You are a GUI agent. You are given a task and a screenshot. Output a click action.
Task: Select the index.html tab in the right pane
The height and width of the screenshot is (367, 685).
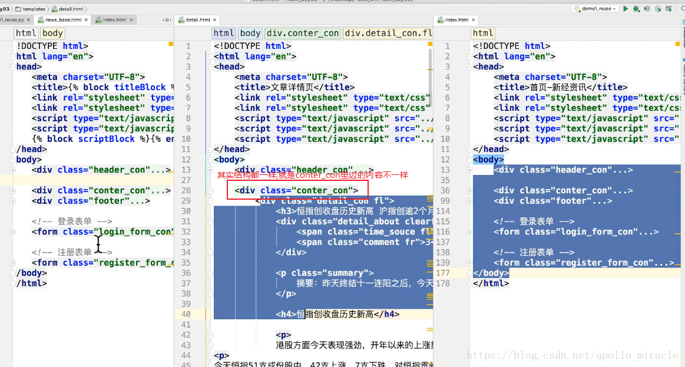pos(456,19)
